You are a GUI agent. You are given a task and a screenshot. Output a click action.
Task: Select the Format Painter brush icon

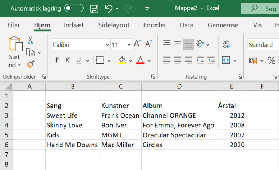[x=31, y=64]
